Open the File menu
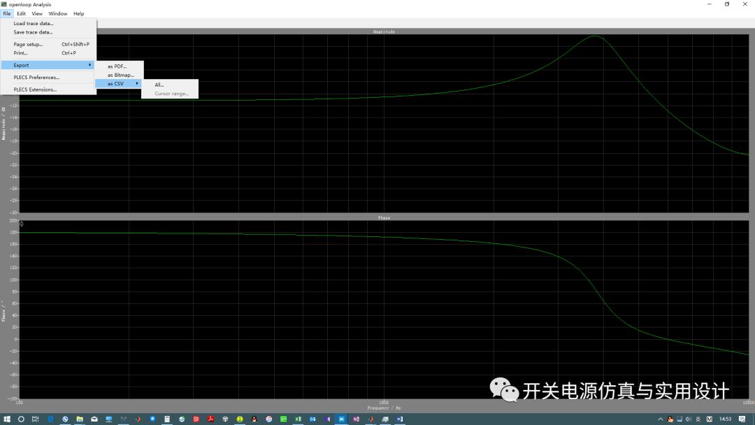 pyautogui.click(x=7, y=13)
